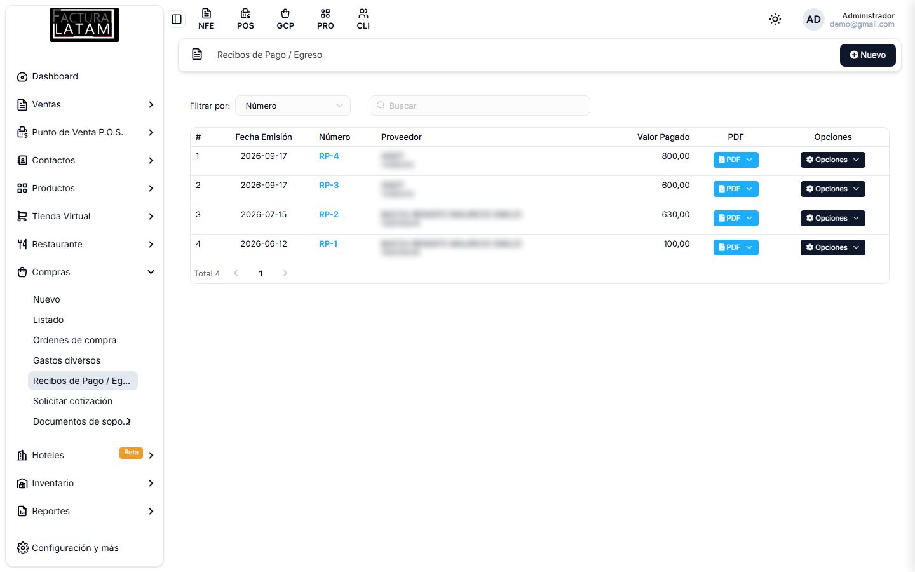Screen dimensions: 915x572
Task: Click the Nuevo receipt button
Action: [x=867, y=55]
